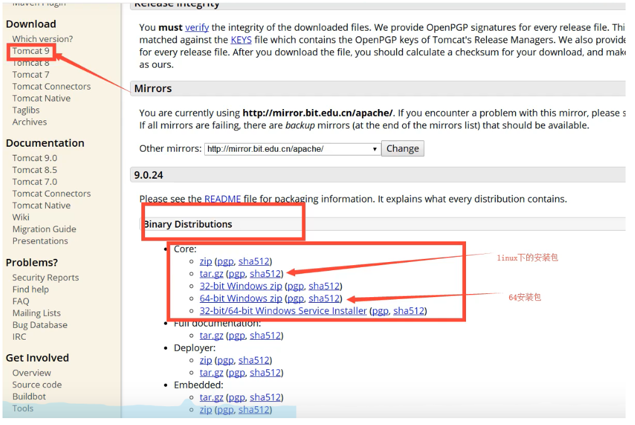
Task: Open Overview under Get Involved
Action: click(x=31, y=374)
